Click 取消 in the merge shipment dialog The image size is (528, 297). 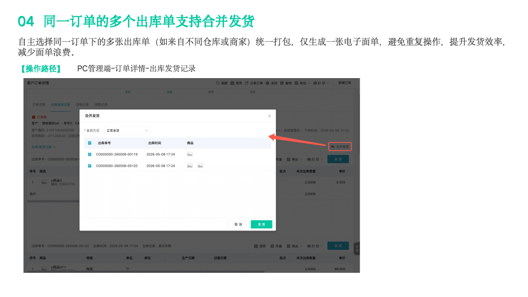(x=238, y=224)
